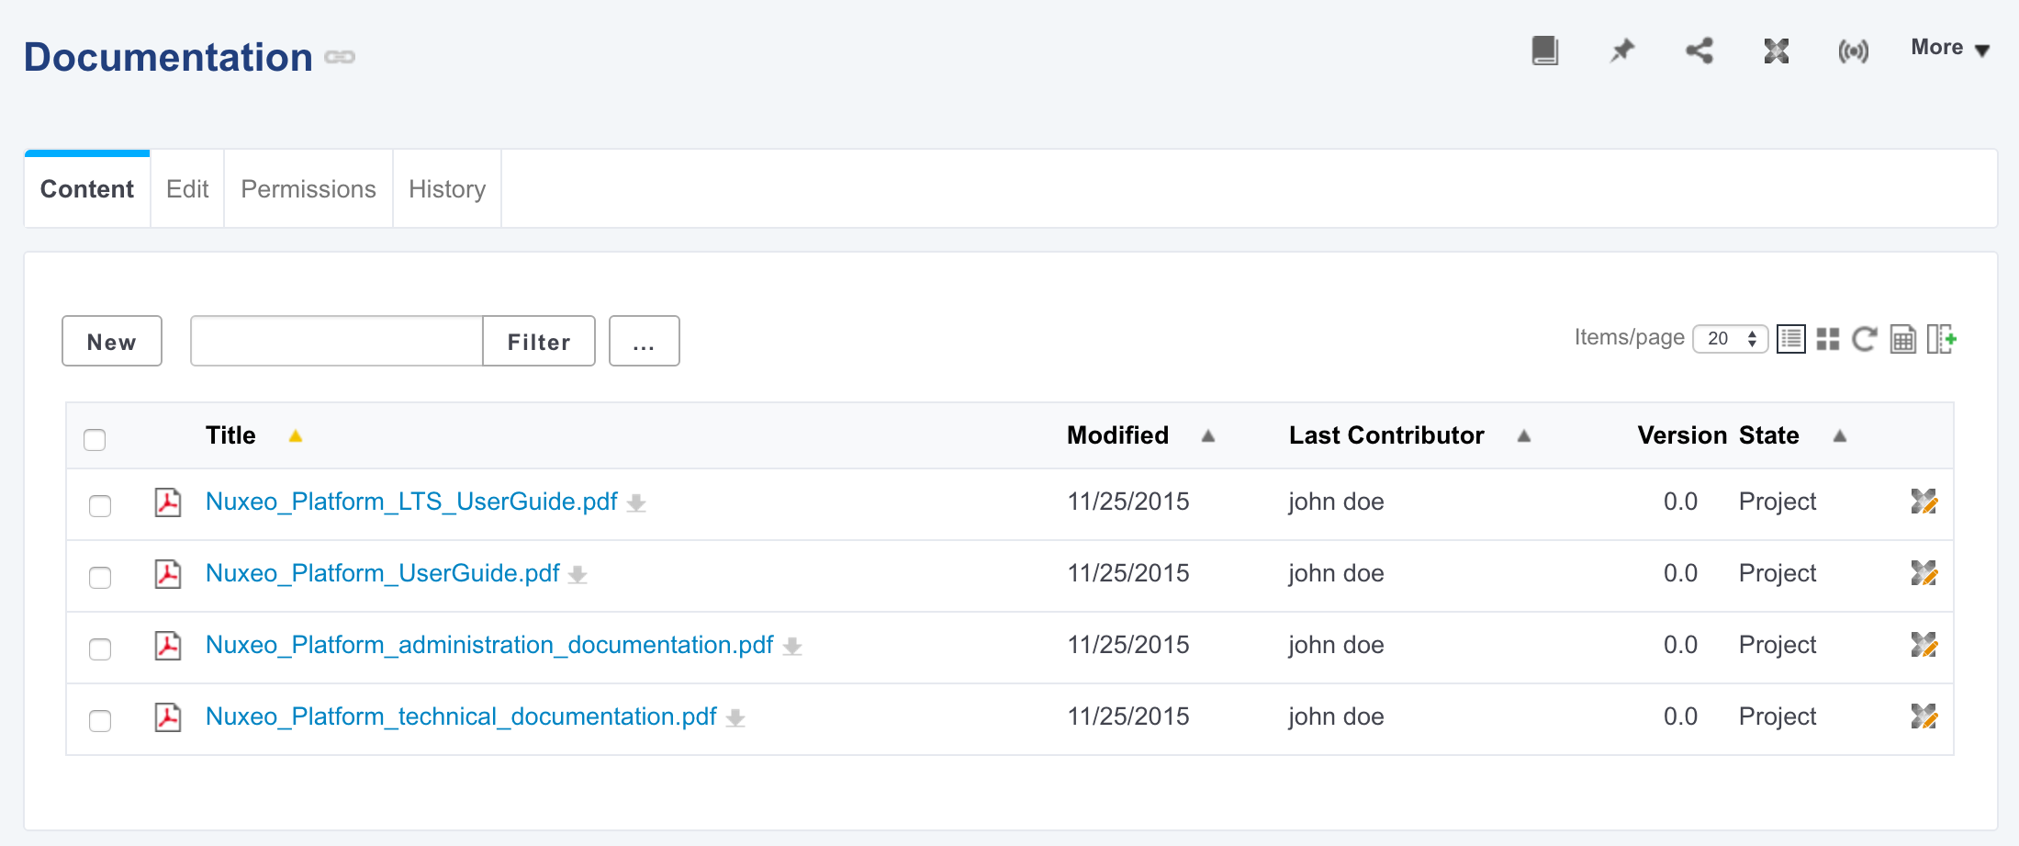Viewport: 2019px width, 846px height.
Task: Open the Items/page dropdown showing 20
Action: point(1730,339)
